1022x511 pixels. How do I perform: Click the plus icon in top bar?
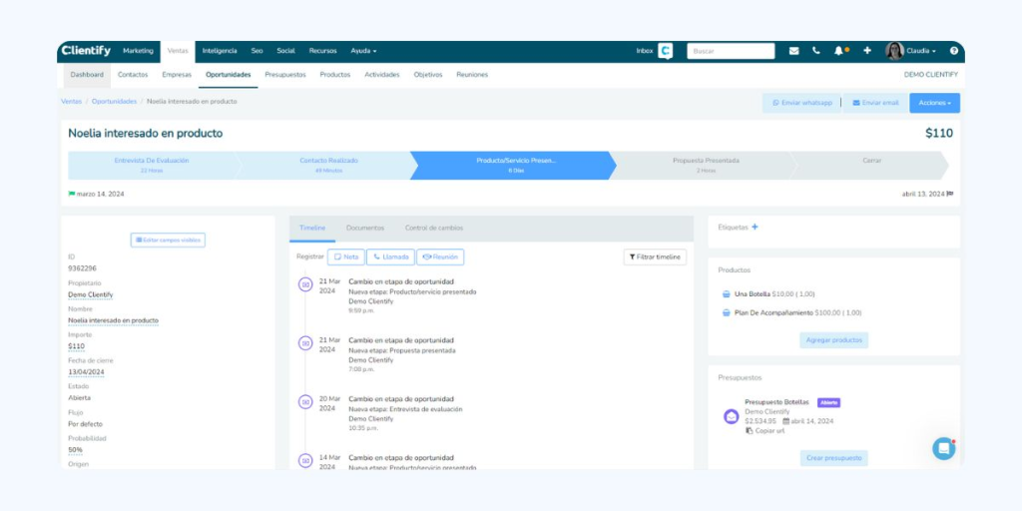click(x=867, y=51)
